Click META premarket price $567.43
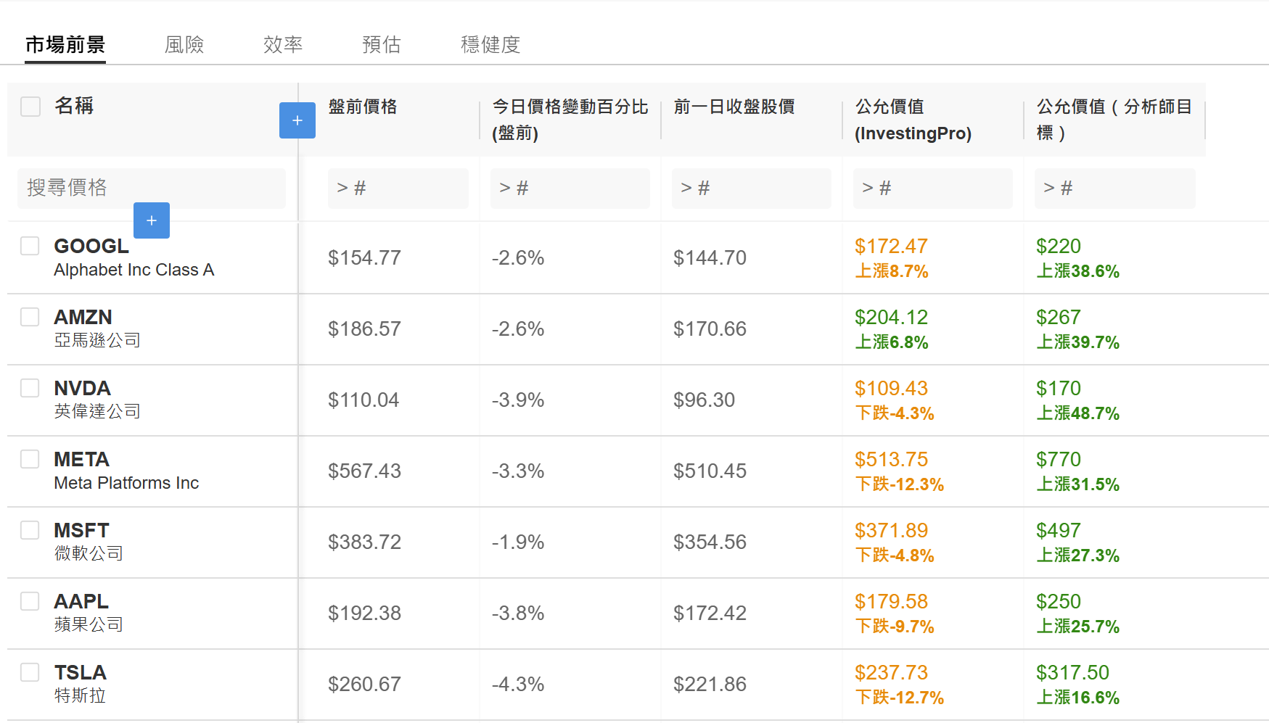This screenshot has height=723, width=1269. (364, 471)
